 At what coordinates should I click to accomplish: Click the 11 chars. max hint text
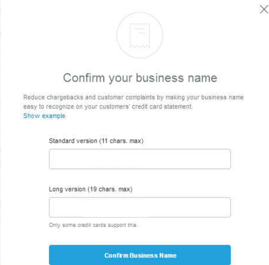[121, 141]
